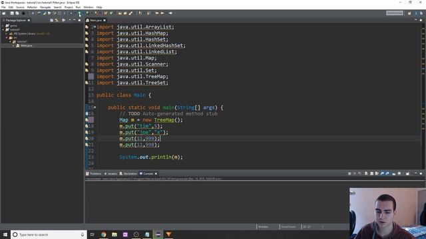Expand Main.java in the Package Explorer

point(13,46)
